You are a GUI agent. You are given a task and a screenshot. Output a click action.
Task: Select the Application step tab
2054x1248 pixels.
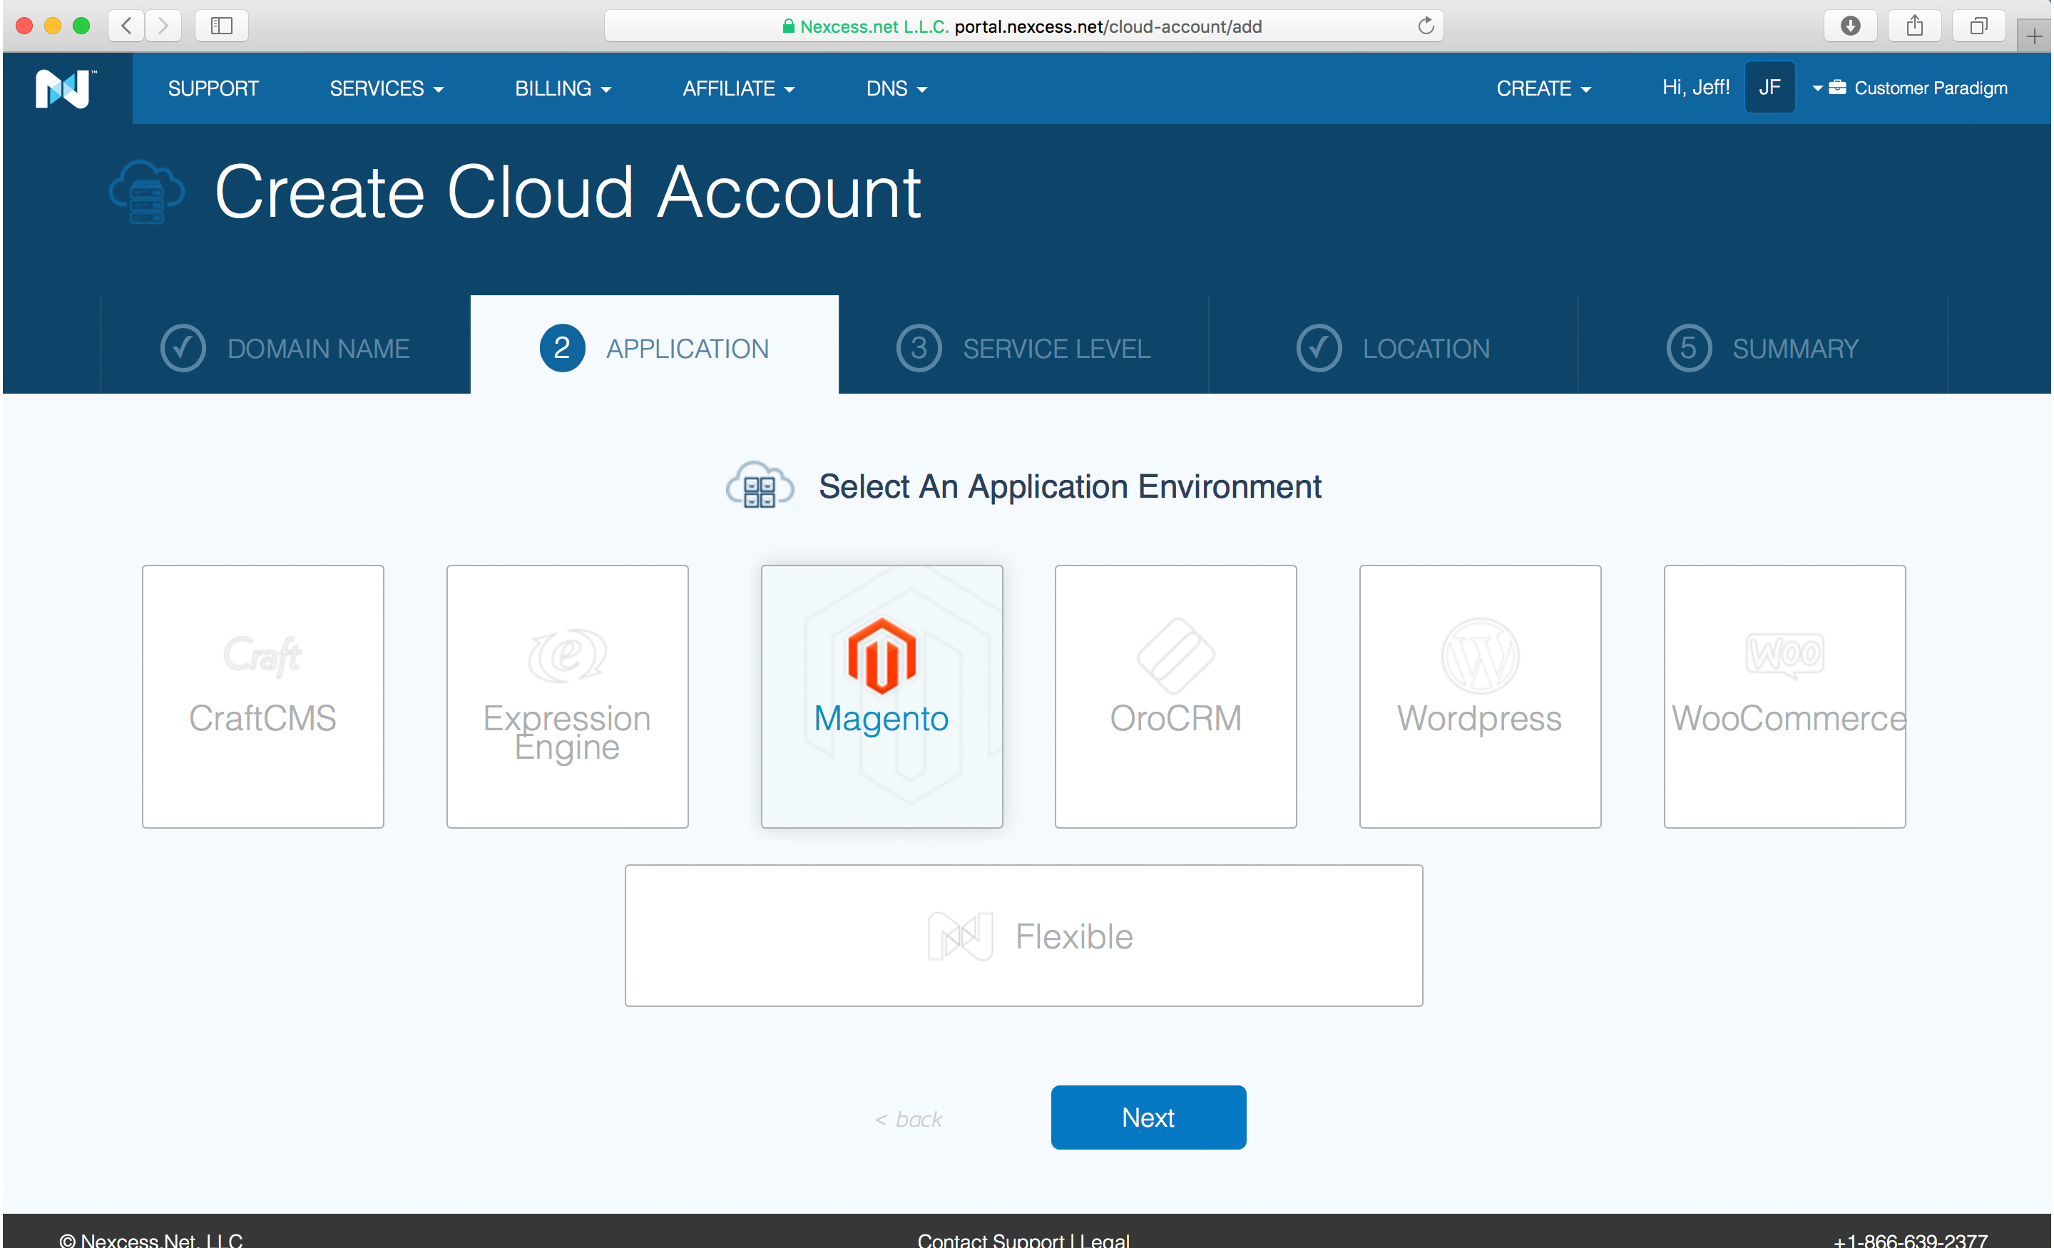coord(655,346)
